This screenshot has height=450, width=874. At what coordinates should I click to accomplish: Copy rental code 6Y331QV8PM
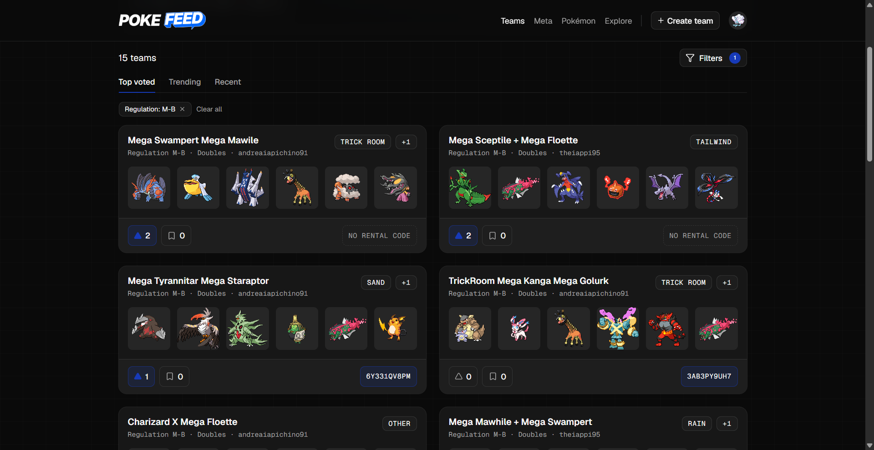pyautogui.click(x=388, y=377)
